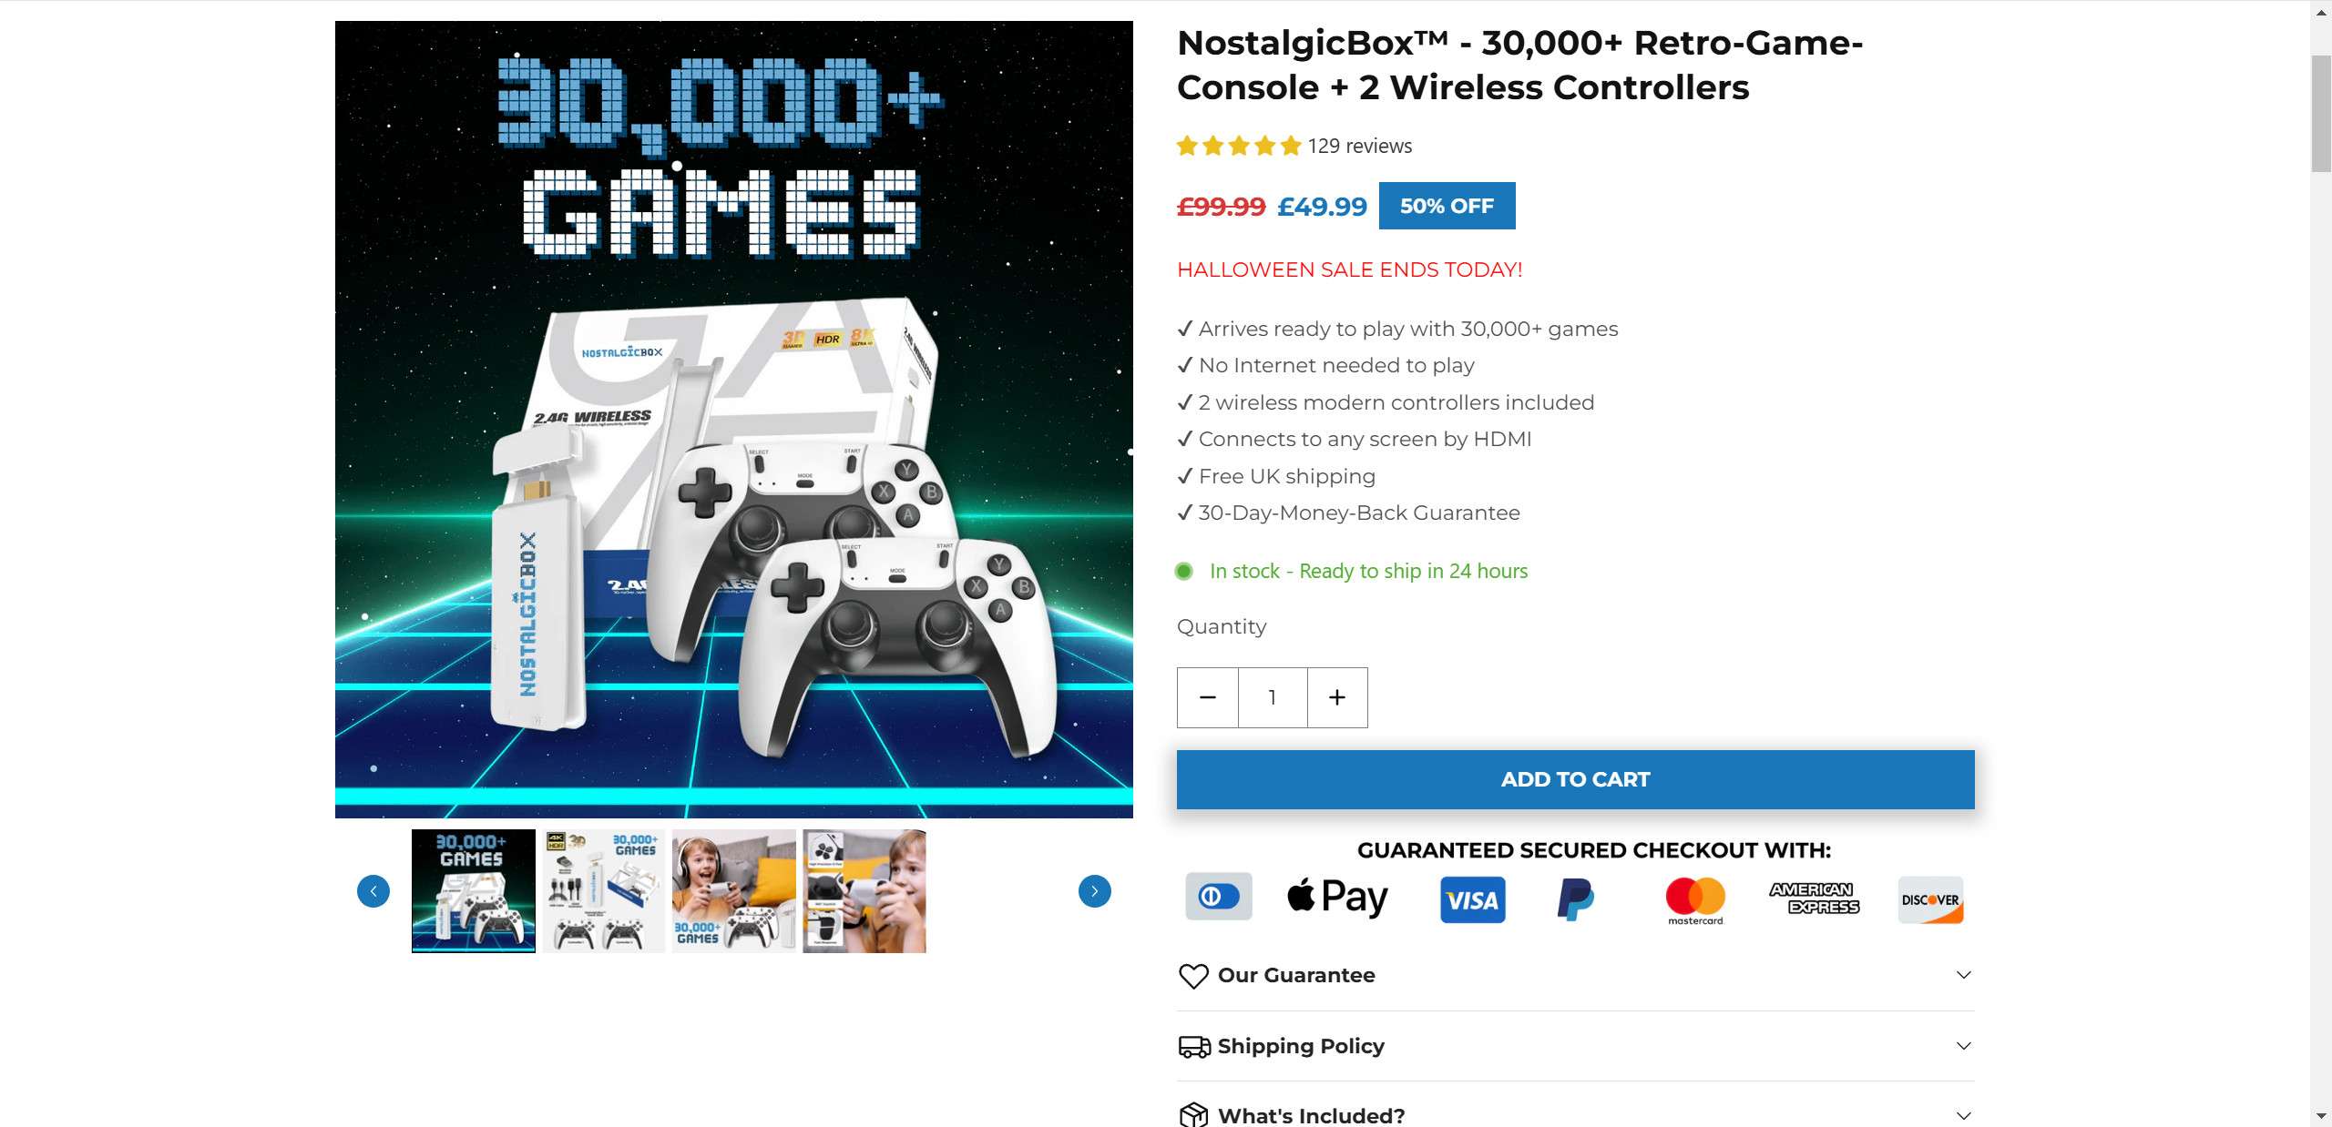Click the Mastercard logo icon
This screenshot has height=1127, width=2332.
click(1695, 899)
